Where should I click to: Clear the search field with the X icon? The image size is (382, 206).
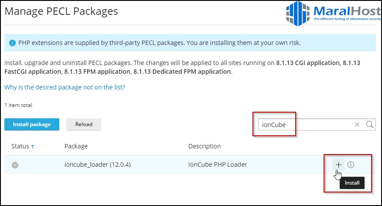[357, 124]
